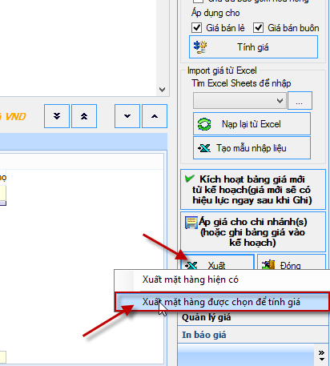The image size is (330, 366).
Task: Click the list scrollbar down arrow
Action: coord(162,90)
